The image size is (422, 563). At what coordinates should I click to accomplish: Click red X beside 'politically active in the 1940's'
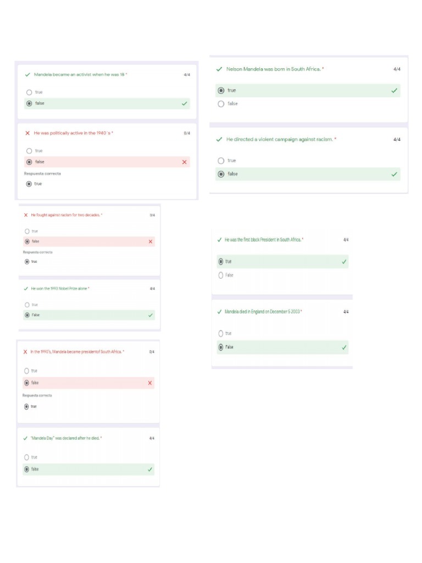[27, 133]
